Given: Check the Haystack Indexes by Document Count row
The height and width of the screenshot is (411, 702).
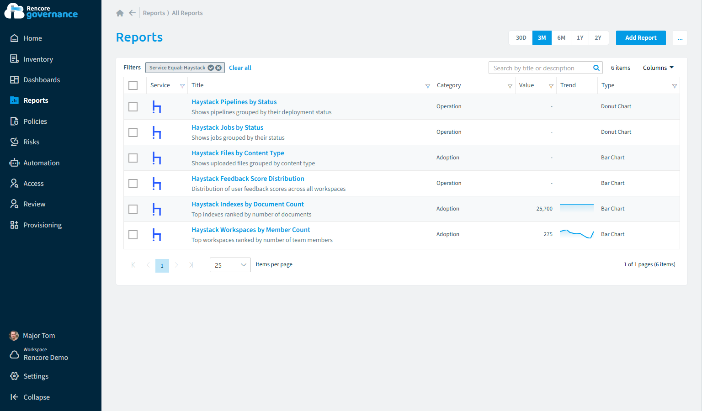Looking at the screenshot, I should (x=133, y=209).
